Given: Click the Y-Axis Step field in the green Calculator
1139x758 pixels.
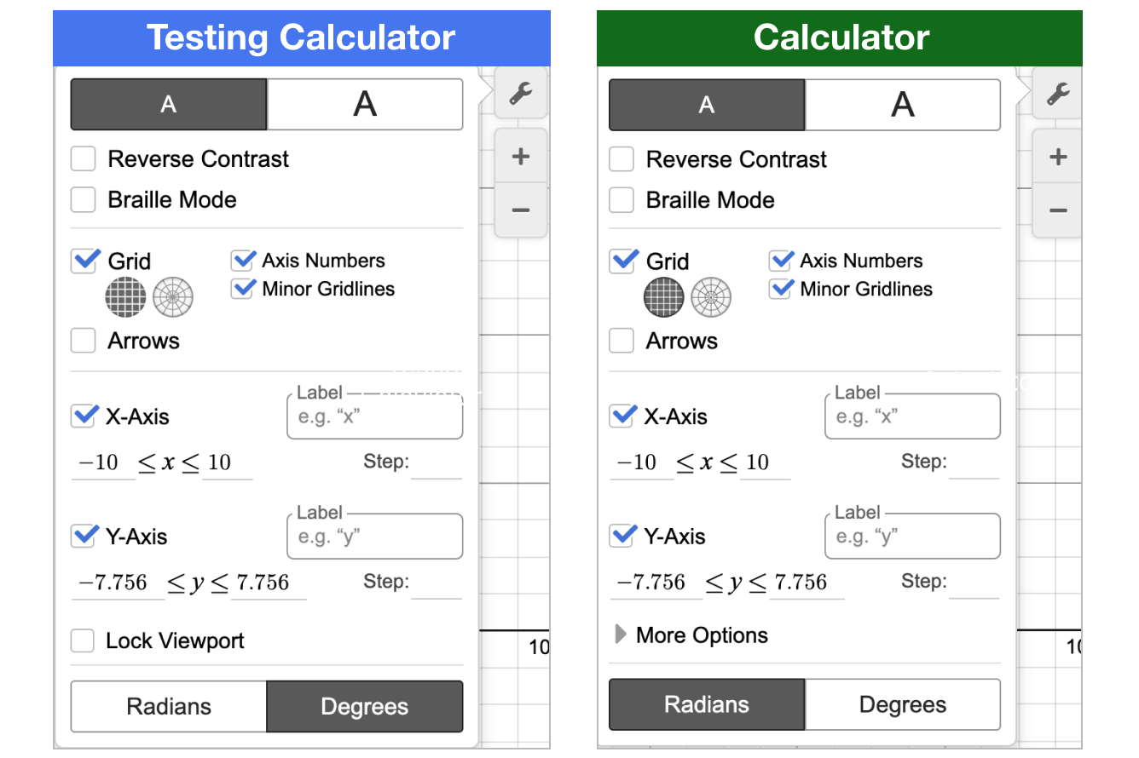Looking at the screenshot, I should [x=974, y=583].
